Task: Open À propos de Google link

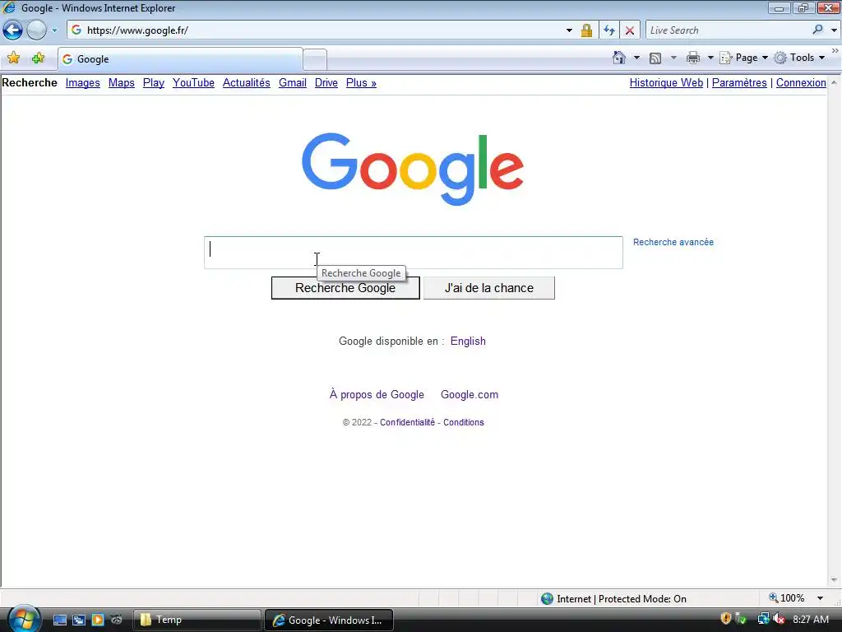Action: pyautogui.click(x=377, y=394)
